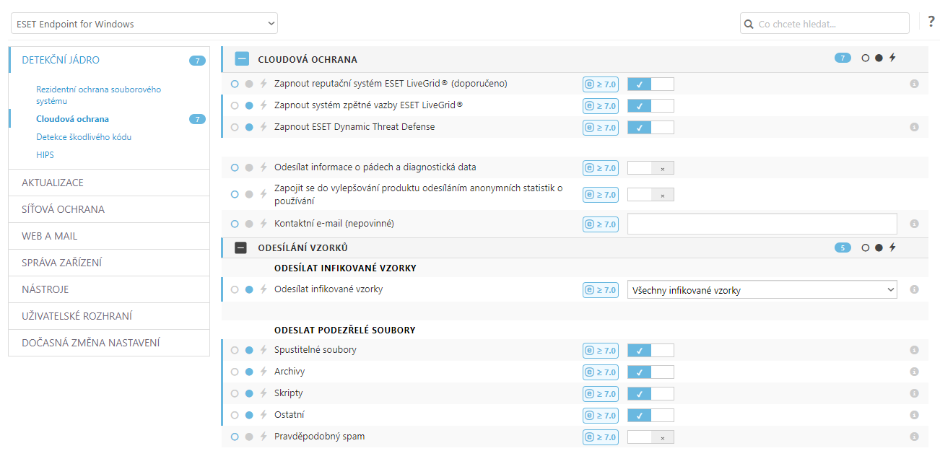Click lightning force icon for Spustitelné soubory
The image size is (940, 451).
click(x=264, y=351)
